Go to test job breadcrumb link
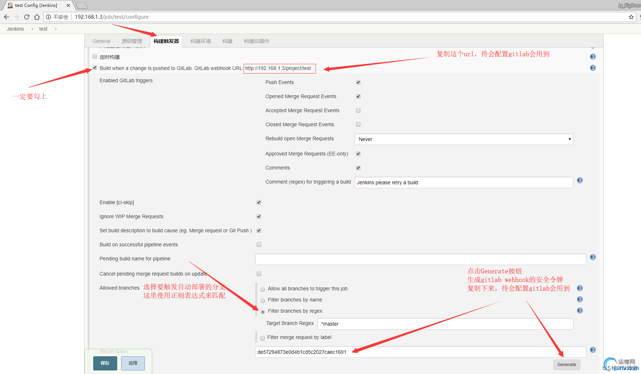This screenshot has height=374, width=641. point(43,29)
